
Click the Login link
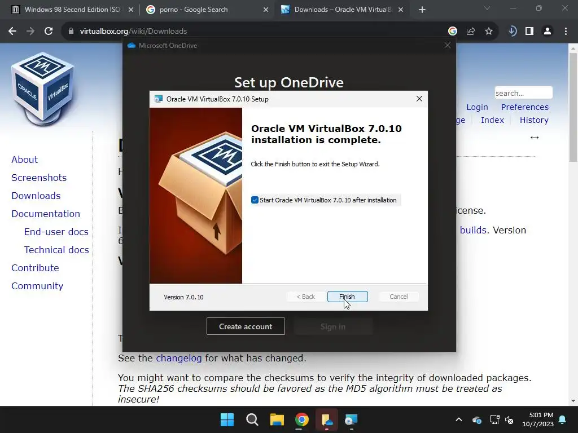point(477,107)
